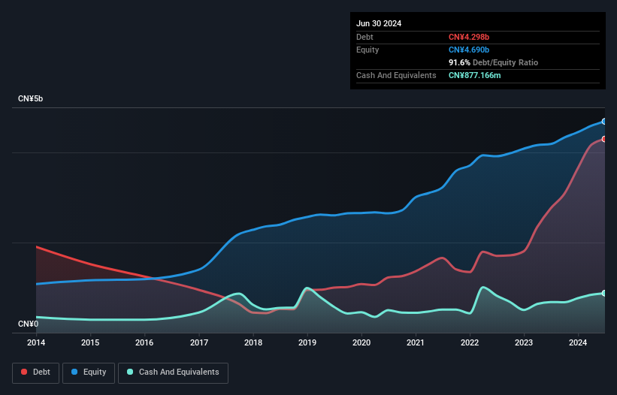Toggle the Cash And Equivalents legend button
Image resolution: width=617 pixels, height=395 pixels.
[173, 372]
